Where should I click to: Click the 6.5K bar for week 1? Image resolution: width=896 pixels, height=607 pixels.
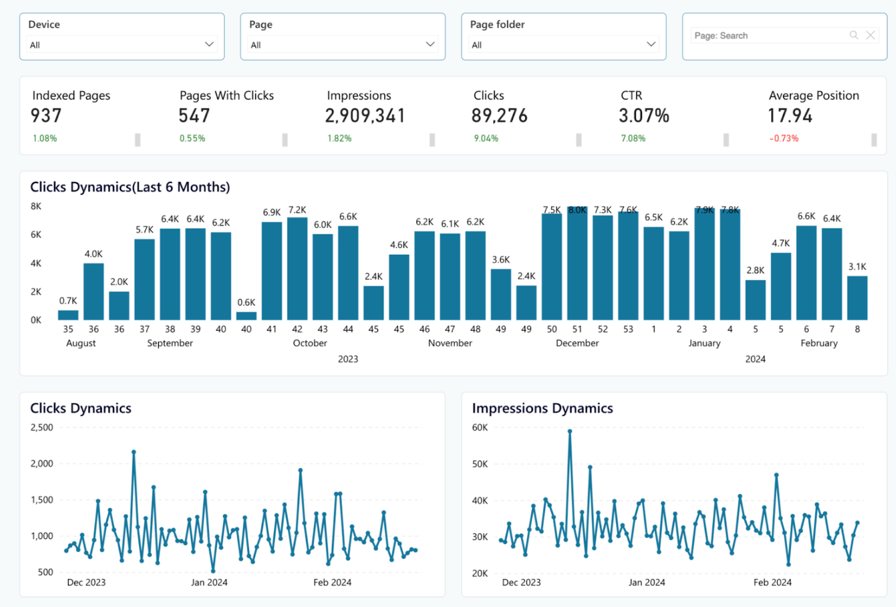[x=654, y=273]
